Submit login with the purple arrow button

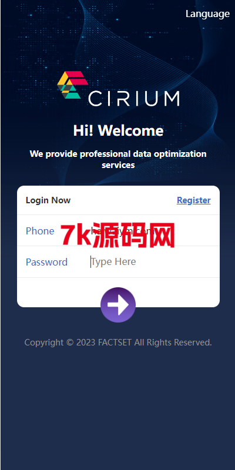point(118,305)
